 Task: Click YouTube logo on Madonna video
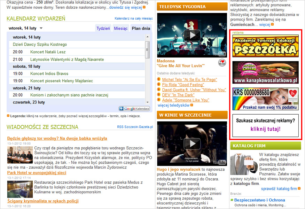[x=219, y=54]
